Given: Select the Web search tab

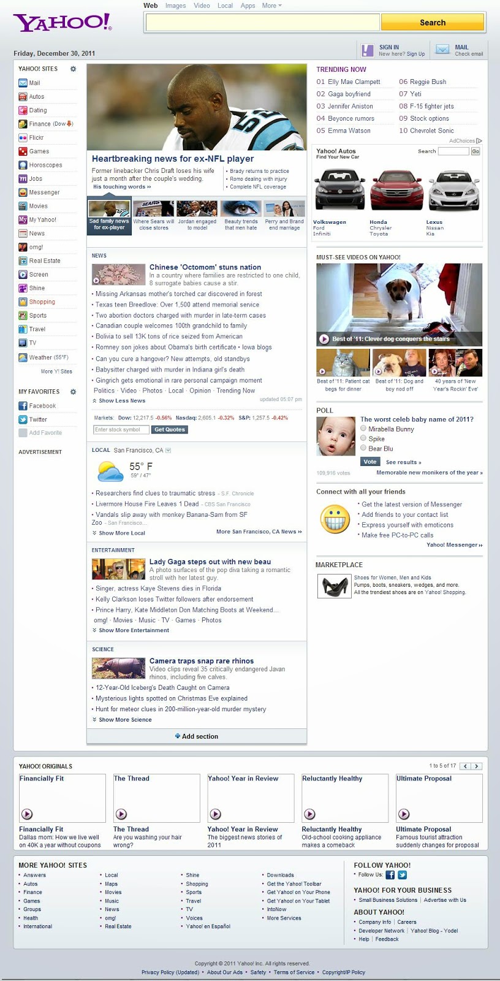Looking at the screenshot, I should click(x=151, y=6).
